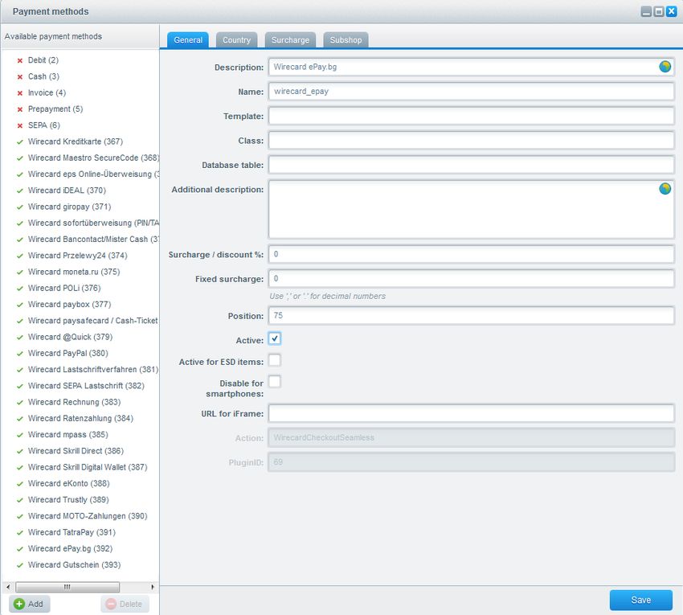This screenshot has height=615, width=683.
Task: Click green check icon beside Wirecard mpass (385)
Action: 19,435
